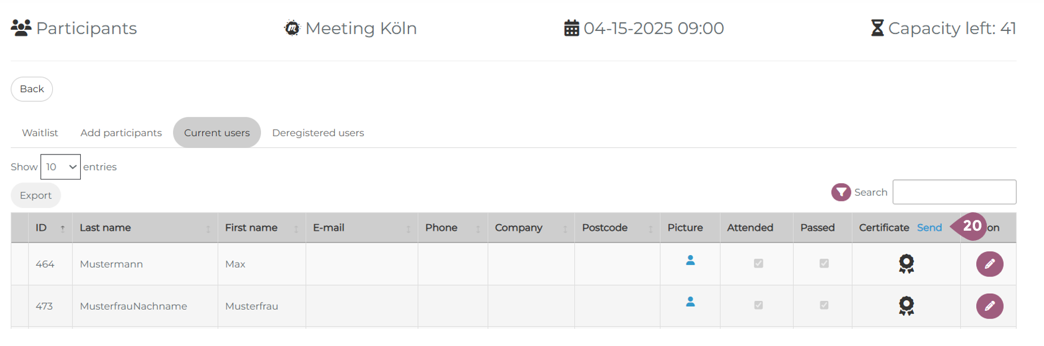Open the Show entries dropdown

60,167
